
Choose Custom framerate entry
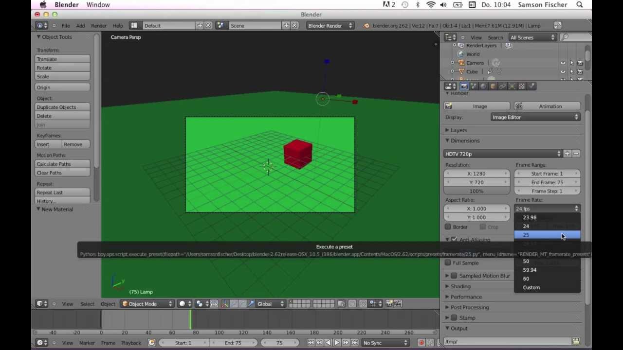coord(547,288)
